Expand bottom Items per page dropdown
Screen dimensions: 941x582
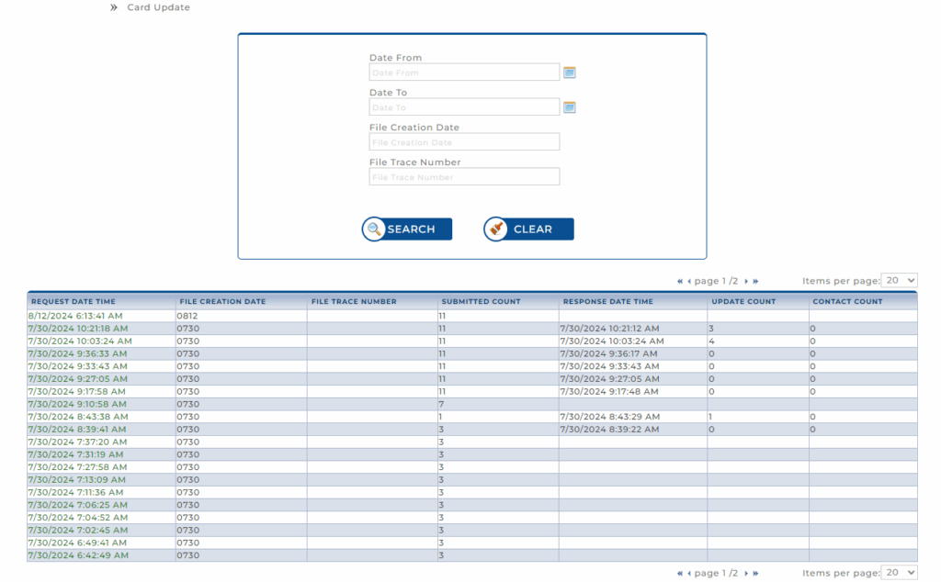pos(899,572)
